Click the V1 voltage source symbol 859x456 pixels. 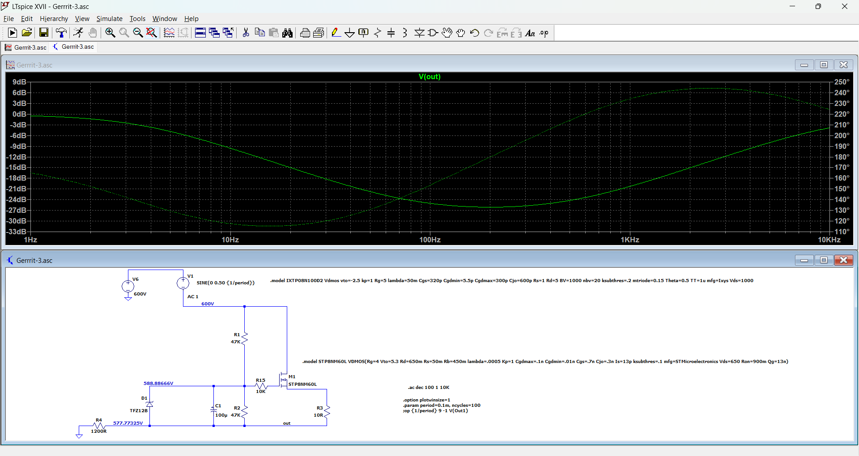183,283
